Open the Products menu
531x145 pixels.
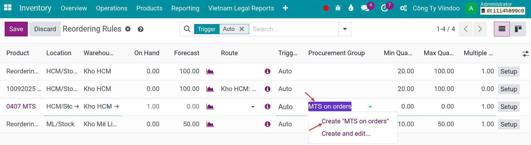pyautogui.click(x=149, y=8)
